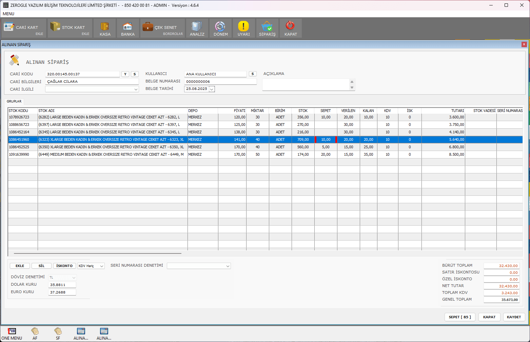
Task: Click the İSKONTO button
Action: (x=64, y=266)
